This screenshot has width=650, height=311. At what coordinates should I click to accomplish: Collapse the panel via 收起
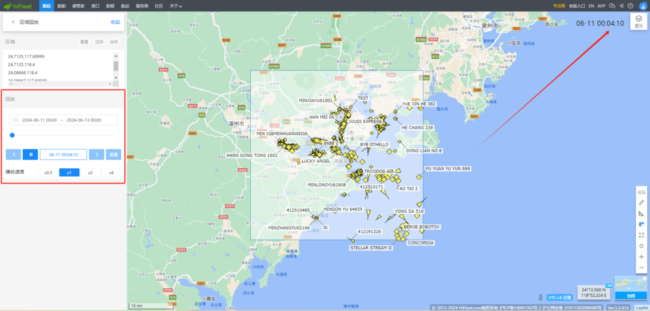(116, 22)
